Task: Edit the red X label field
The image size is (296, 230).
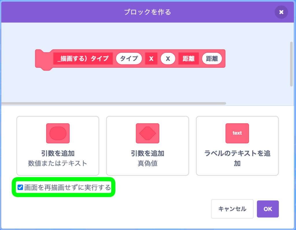Action: [x=151, y=59]
